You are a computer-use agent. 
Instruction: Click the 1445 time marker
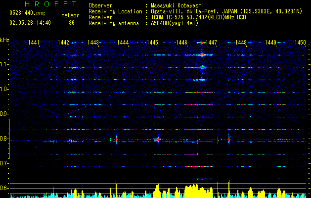[152, 43]
